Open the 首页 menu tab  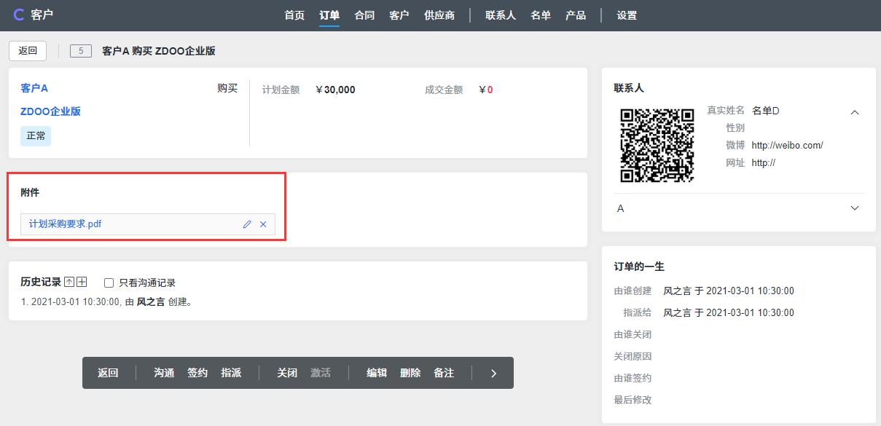[294, 15]
